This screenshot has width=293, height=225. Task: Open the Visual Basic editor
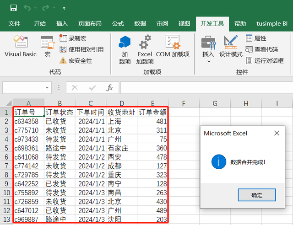point(21,46)
